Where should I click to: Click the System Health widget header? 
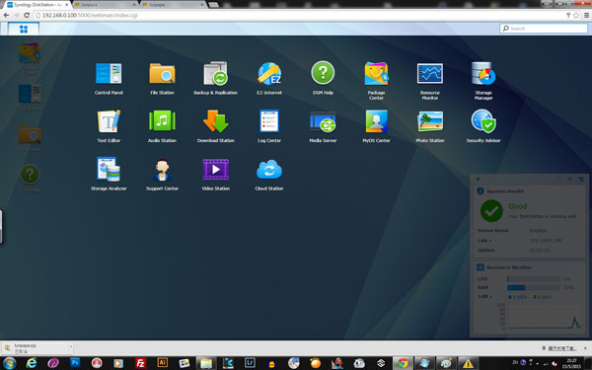[529, 191]
